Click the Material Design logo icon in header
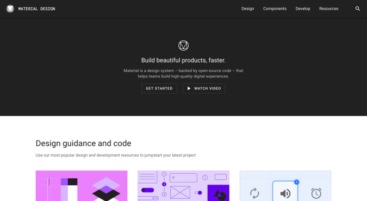367x201 pixels. [x=10, y=9]
